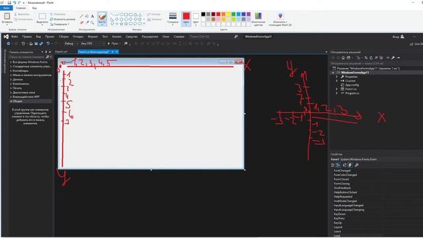Open Properties wrench in Solution Explorer toolbar
The height and width of the screenshot is (238, 423).
coord(393,58)
